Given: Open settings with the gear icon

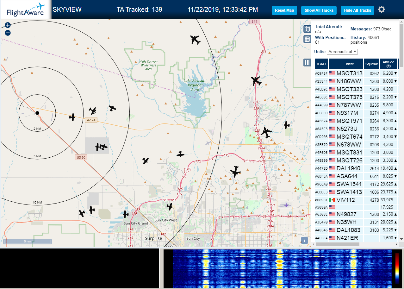Looking at the screenshot, I should click(382, 9).
